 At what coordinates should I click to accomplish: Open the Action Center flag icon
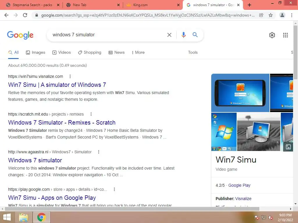pos(257,217)
